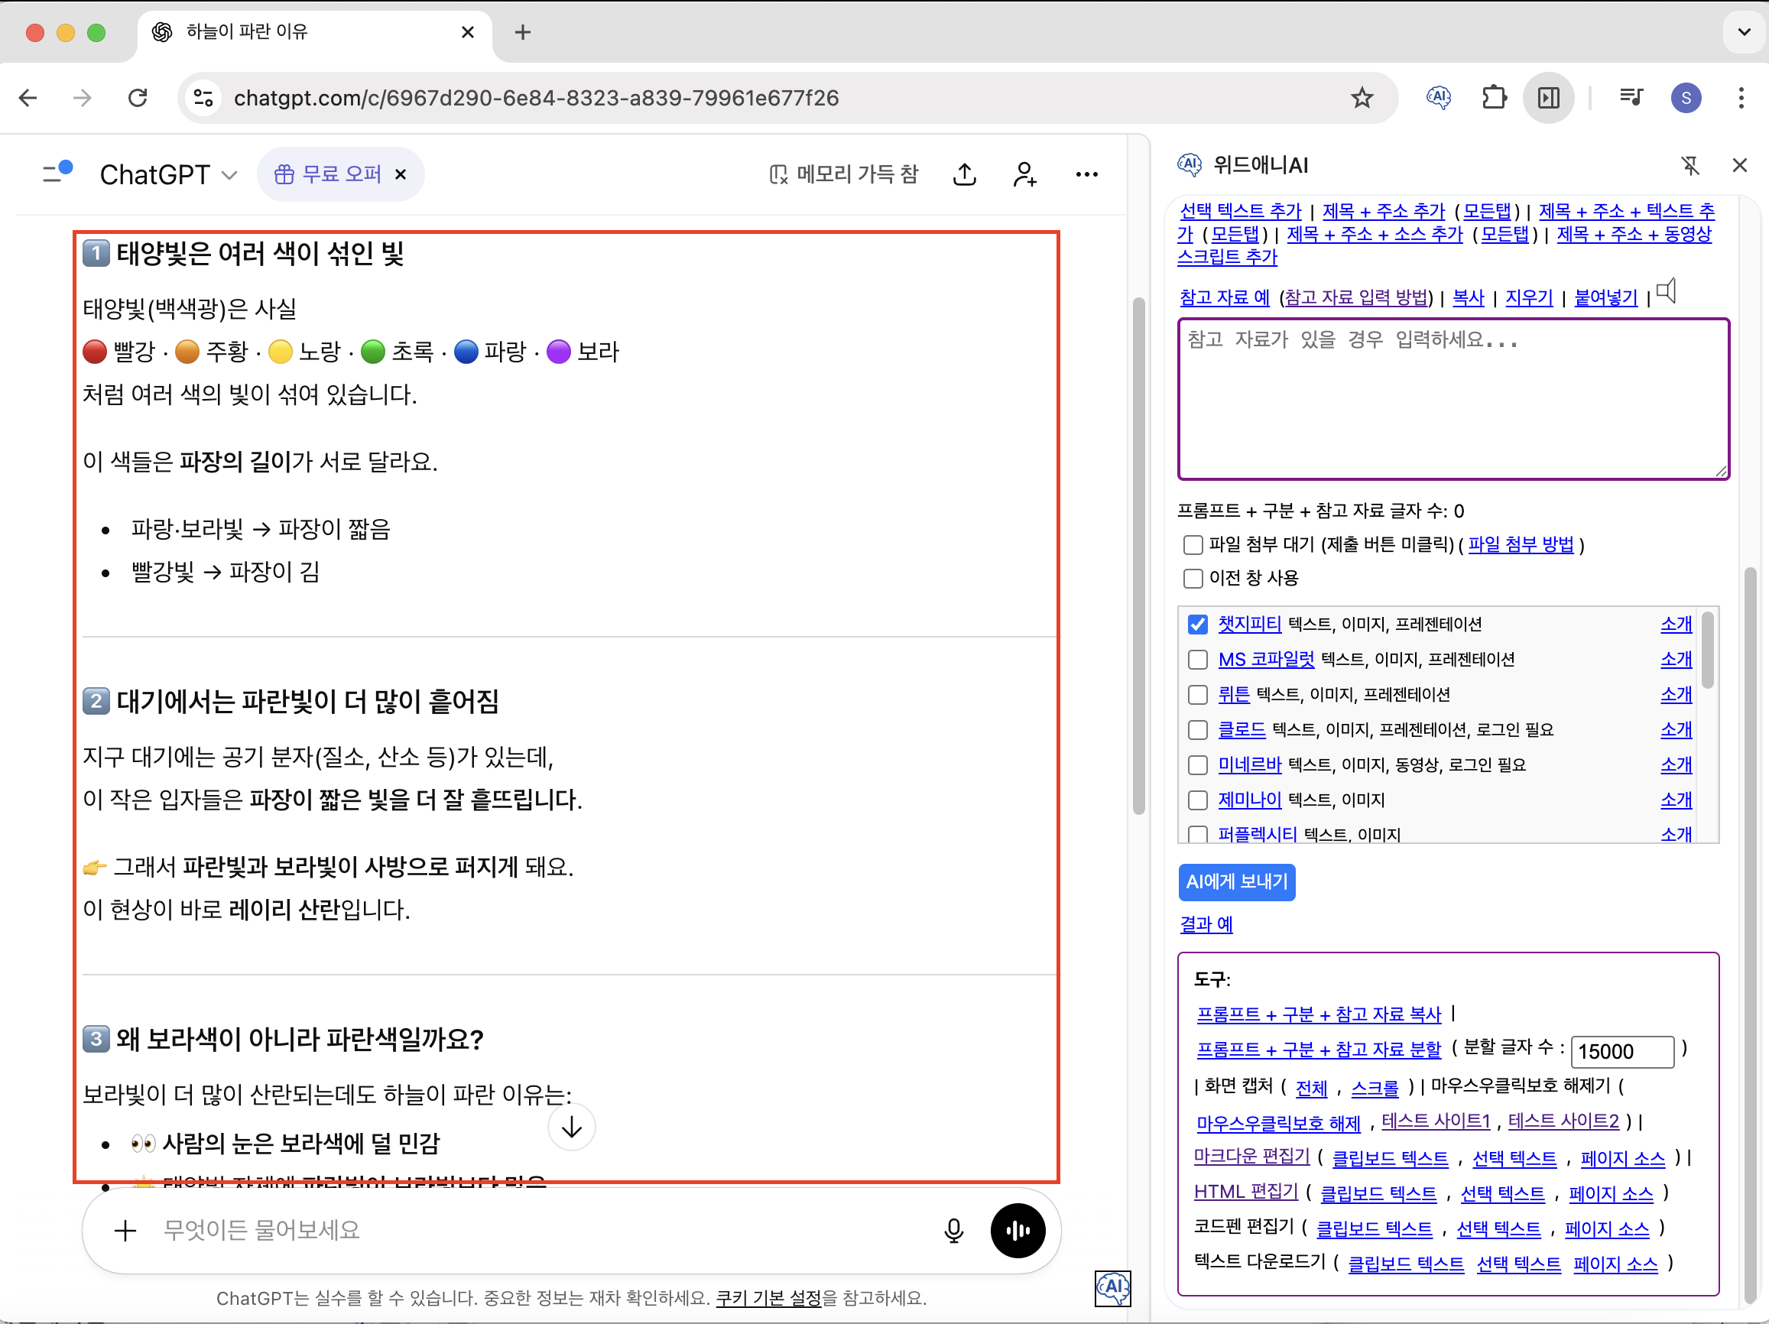Click the 선택 텍스트 추가 link
Viewport: 1769px width, 1324px height.
[1241, 211]
